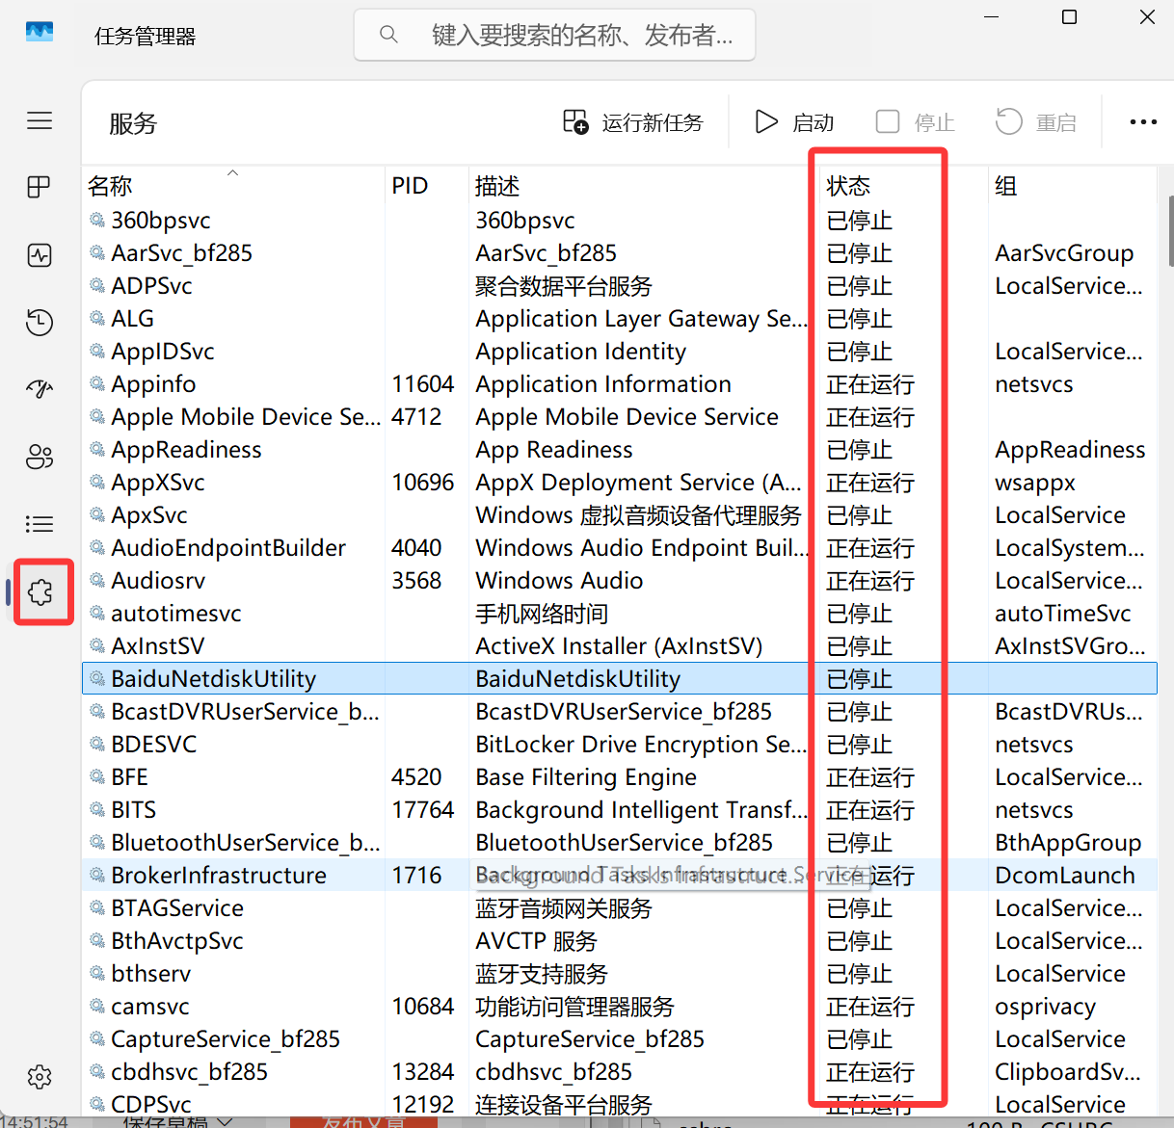The height and width of the screenshot is (1128, 1174).
Task: Select the BrokerInfrastructure service row
Action: (619, 876)
